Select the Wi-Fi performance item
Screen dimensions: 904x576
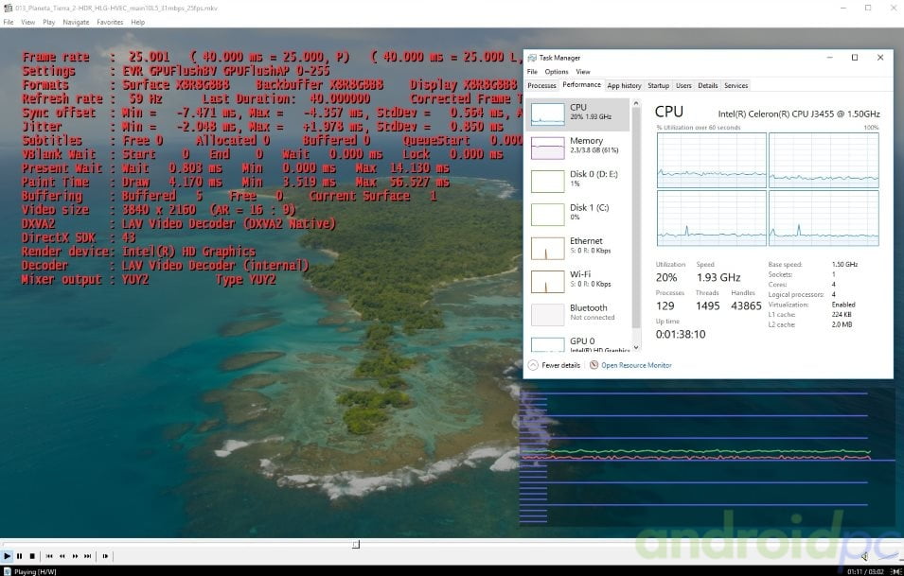578,282
